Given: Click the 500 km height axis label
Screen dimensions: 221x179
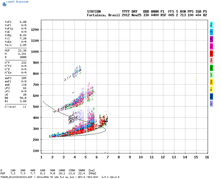Looking at the screenshot, I should pyautogui.click(x=36, y=107).
